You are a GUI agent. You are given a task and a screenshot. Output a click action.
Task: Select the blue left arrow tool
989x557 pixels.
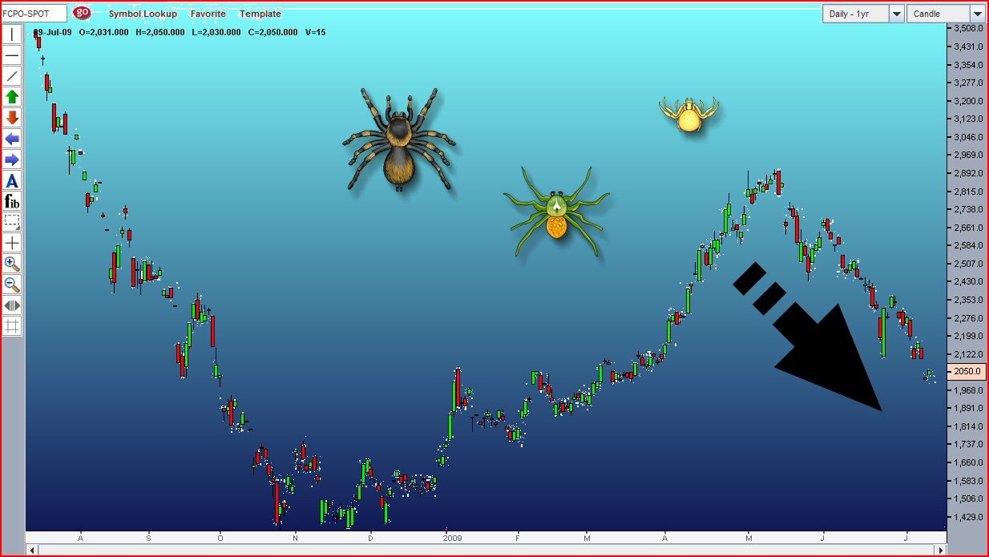coord(12,139)
